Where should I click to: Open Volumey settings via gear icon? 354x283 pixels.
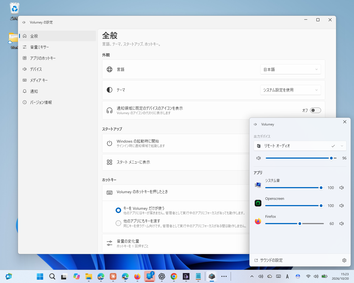click(x=344, y=260)
